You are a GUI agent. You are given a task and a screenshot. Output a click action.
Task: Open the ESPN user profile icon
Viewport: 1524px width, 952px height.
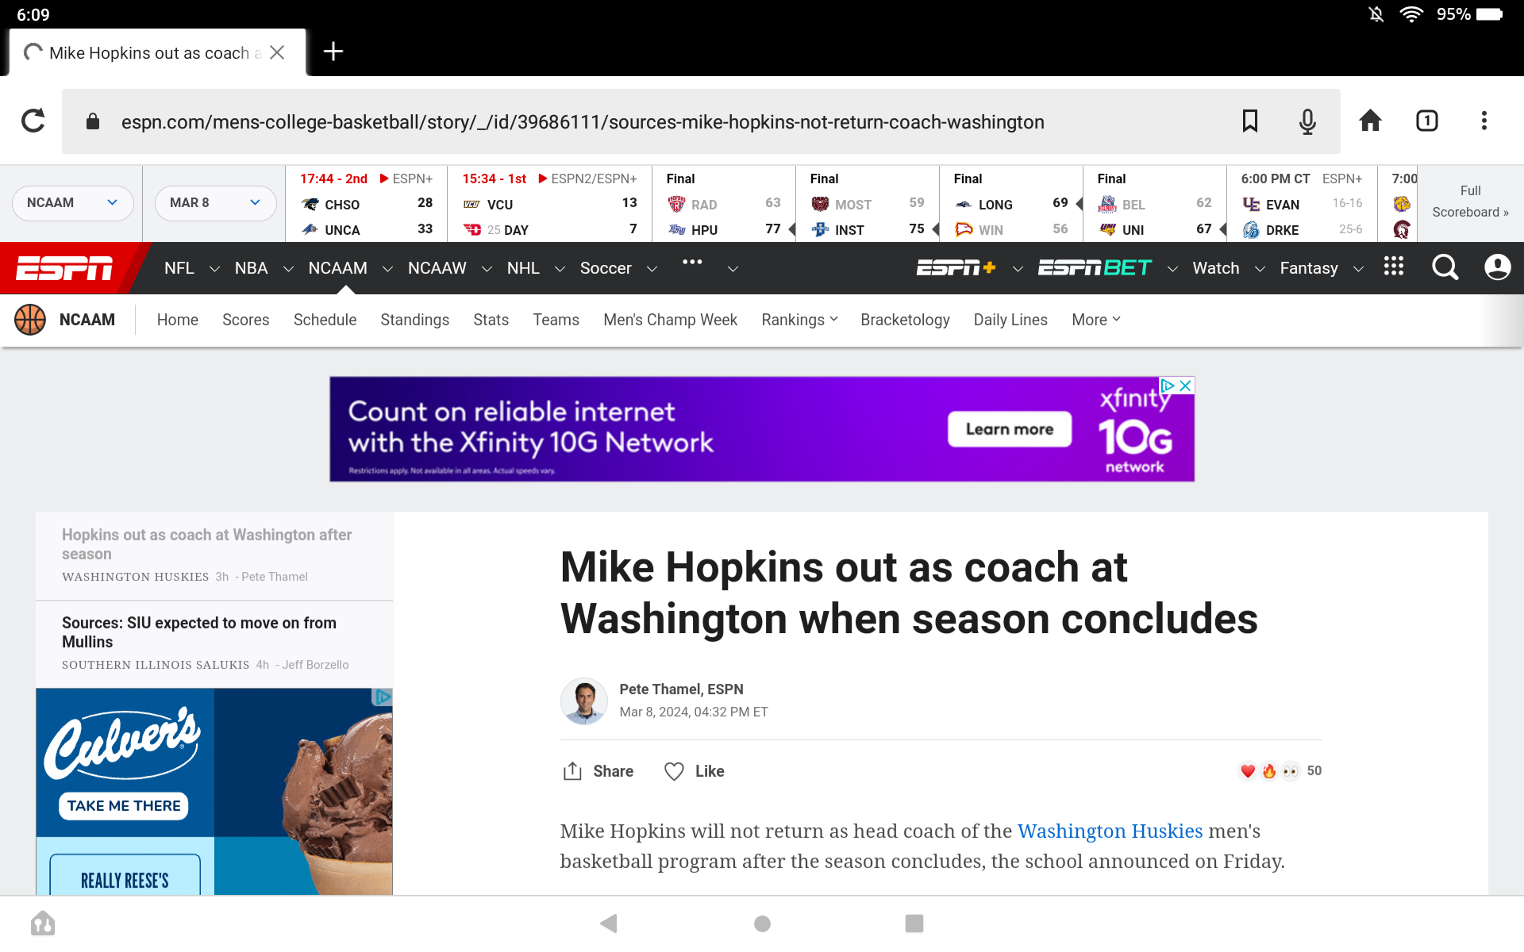coord(1498,267)
